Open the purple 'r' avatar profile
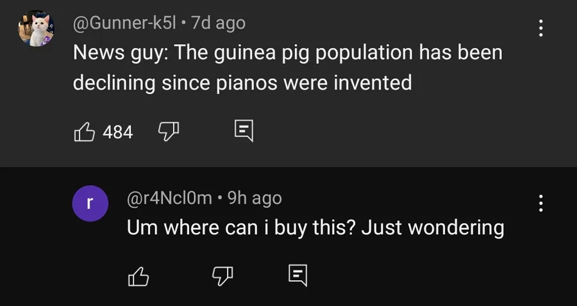The width and height of the screenshot is (577, 306). pos(90,204)
